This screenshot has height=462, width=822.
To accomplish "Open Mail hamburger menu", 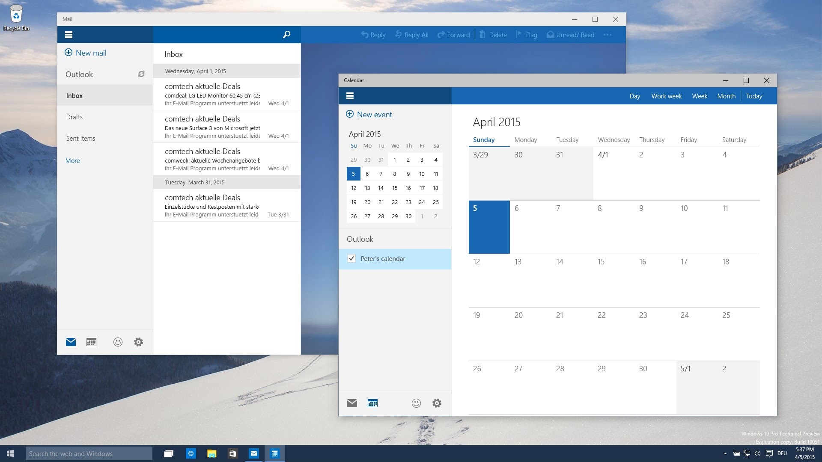I will coord(68,35).
